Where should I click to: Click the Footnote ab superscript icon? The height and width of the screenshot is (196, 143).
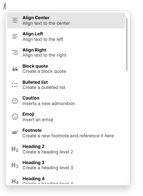[15, 132]
